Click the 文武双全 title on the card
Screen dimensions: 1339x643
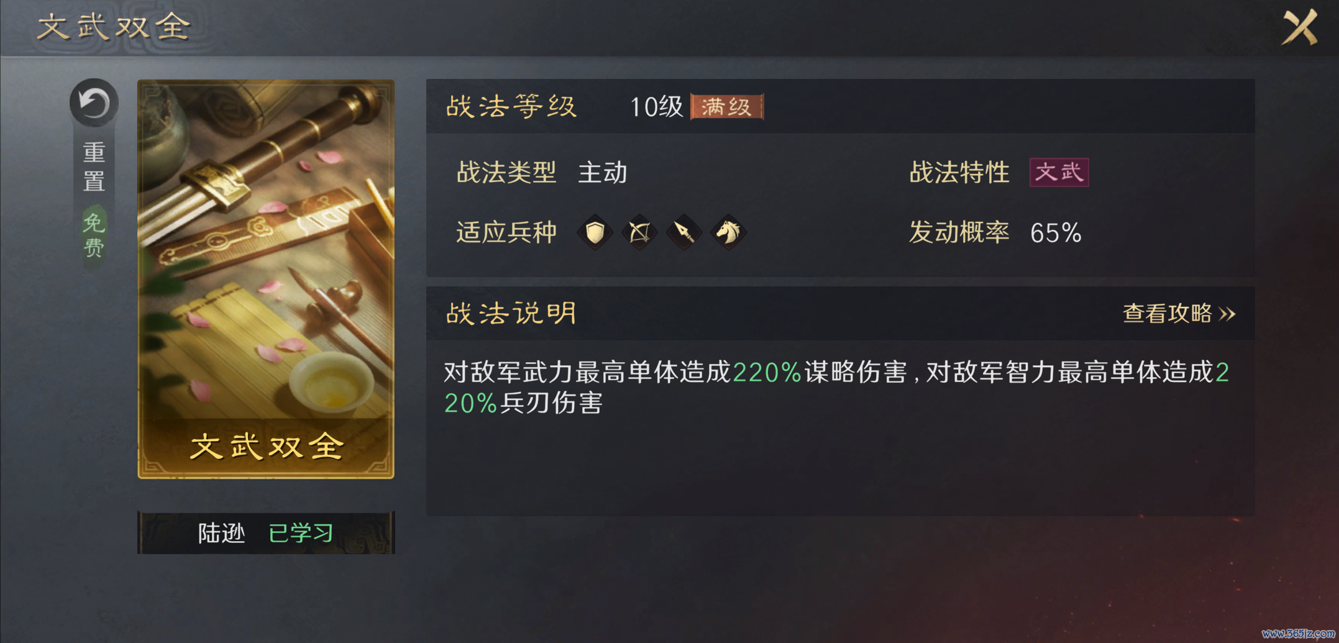pos(267,447)
